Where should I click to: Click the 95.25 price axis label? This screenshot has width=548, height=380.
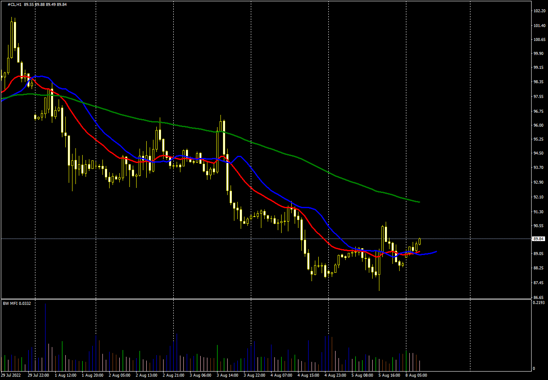pyautogui.click(x=539, y=139)
